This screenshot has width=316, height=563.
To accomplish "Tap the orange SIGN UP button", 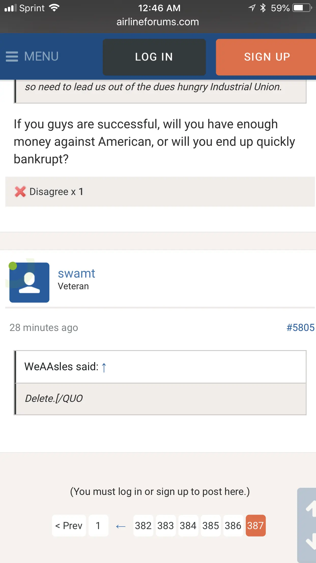I will pos(266,57).
